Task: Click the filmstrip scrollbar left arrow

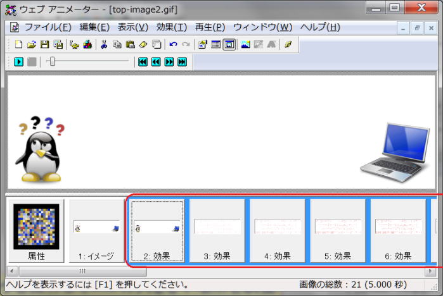Action: [12, 271]
